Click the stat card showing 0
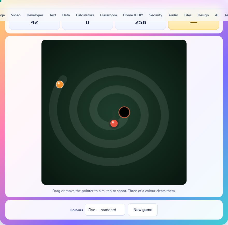 [x=87, y=25]
